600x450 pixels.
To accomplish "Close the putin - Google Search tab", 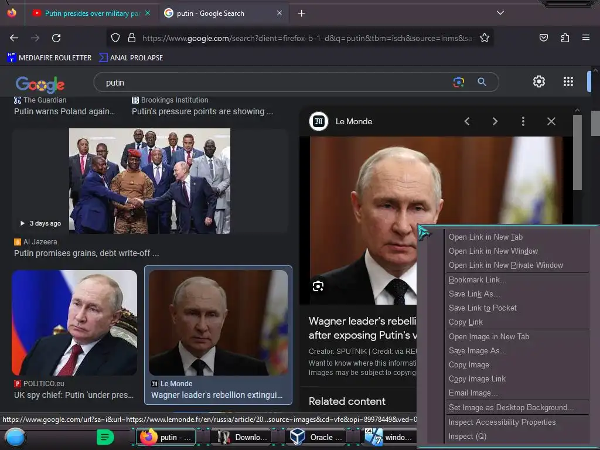I will click(x=279, y=13).
